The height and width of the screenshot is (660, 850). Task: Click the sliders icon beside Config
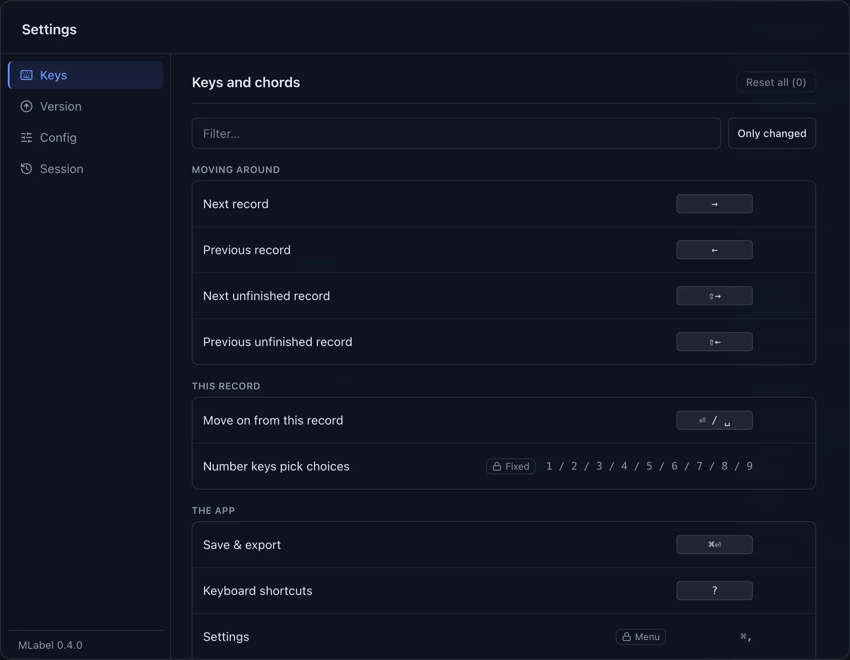click(x=26, y=137)
